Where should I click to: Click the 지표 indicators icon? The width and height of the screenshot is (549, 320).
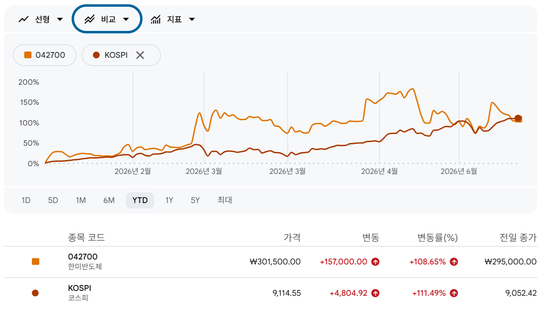156,19
